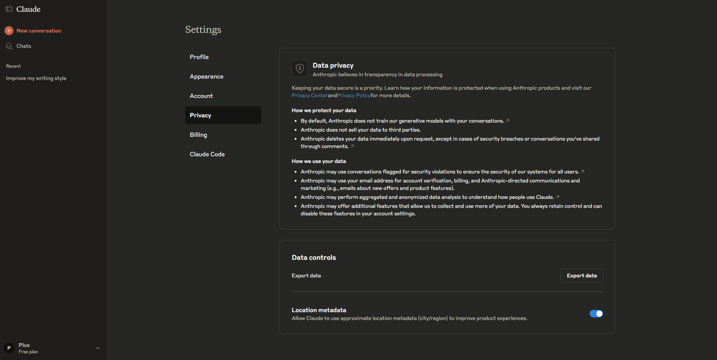Image resolution: width=717 pixels, height=360 pixels.
Task: Click the 'Export data' row label
Action: pos(306,276)
